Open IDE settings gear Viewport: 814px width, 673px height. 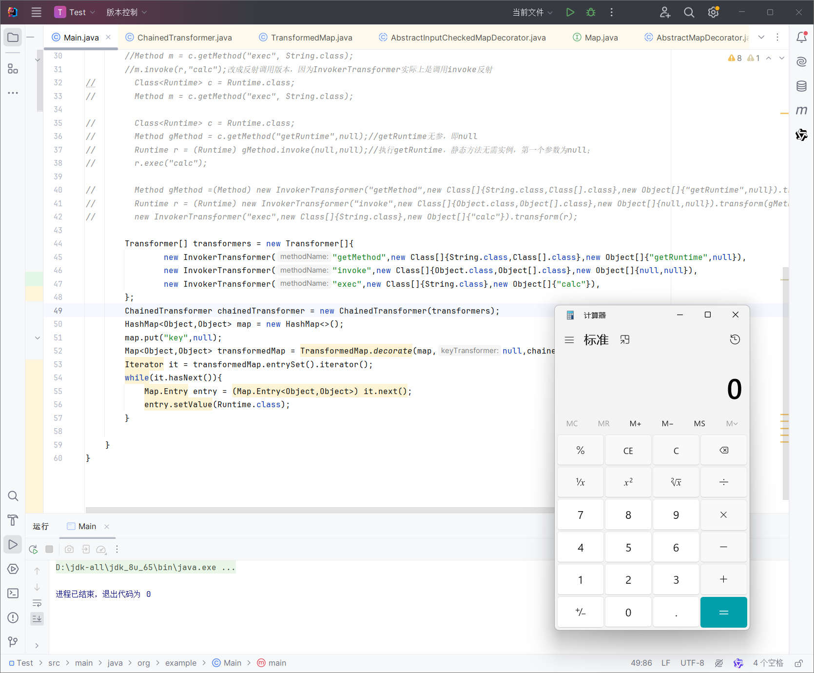[x=713, y=12]
